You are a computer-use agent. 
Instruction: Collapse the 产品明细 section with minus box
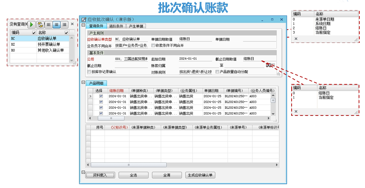pos(83,82)
